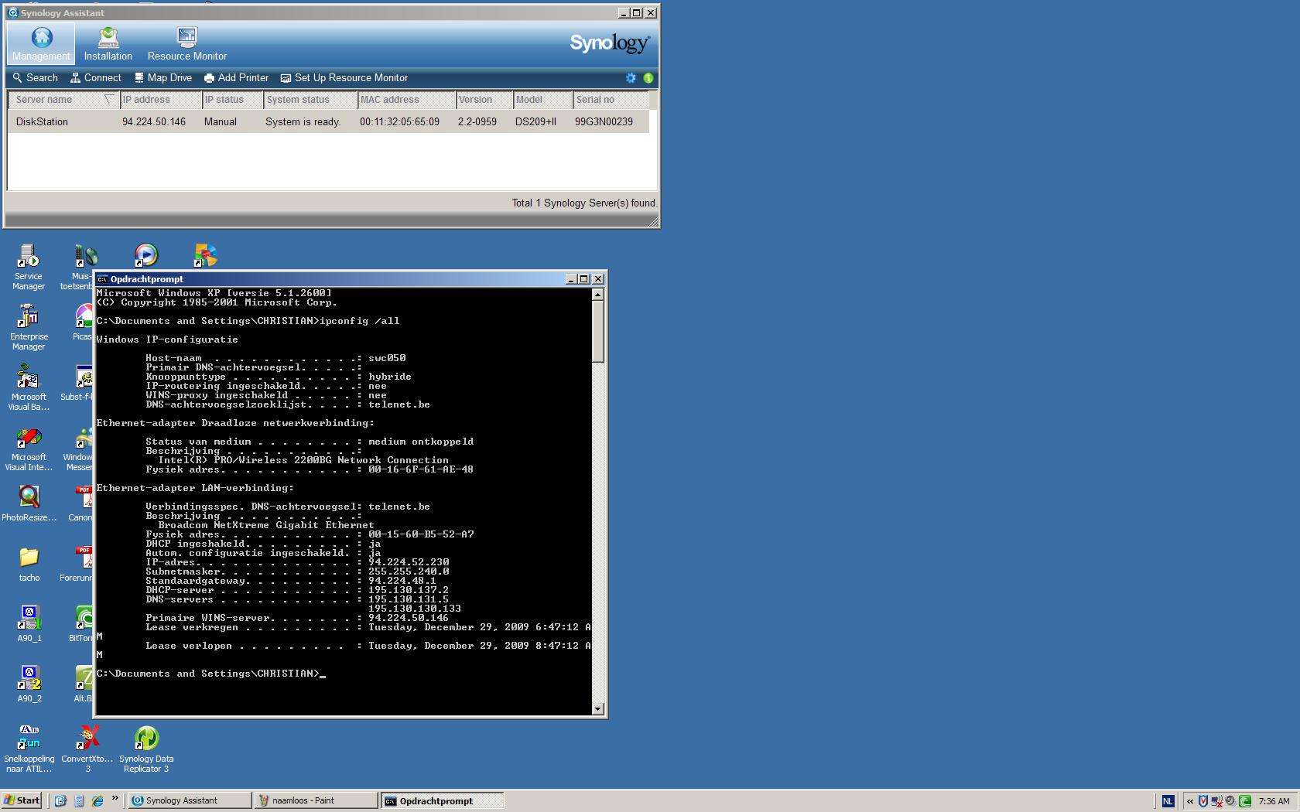Viewport: 1300px width, 812px height.
Task: Click the serial number 99G3N00239 cell
Action: coord(604,122)
